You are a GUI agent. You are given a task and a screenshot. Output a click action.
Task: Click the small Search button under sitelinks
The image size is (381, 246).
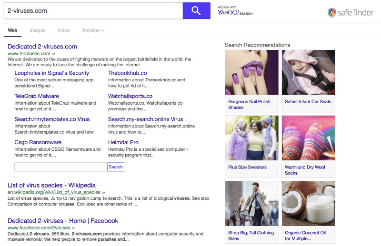(116, 167)
